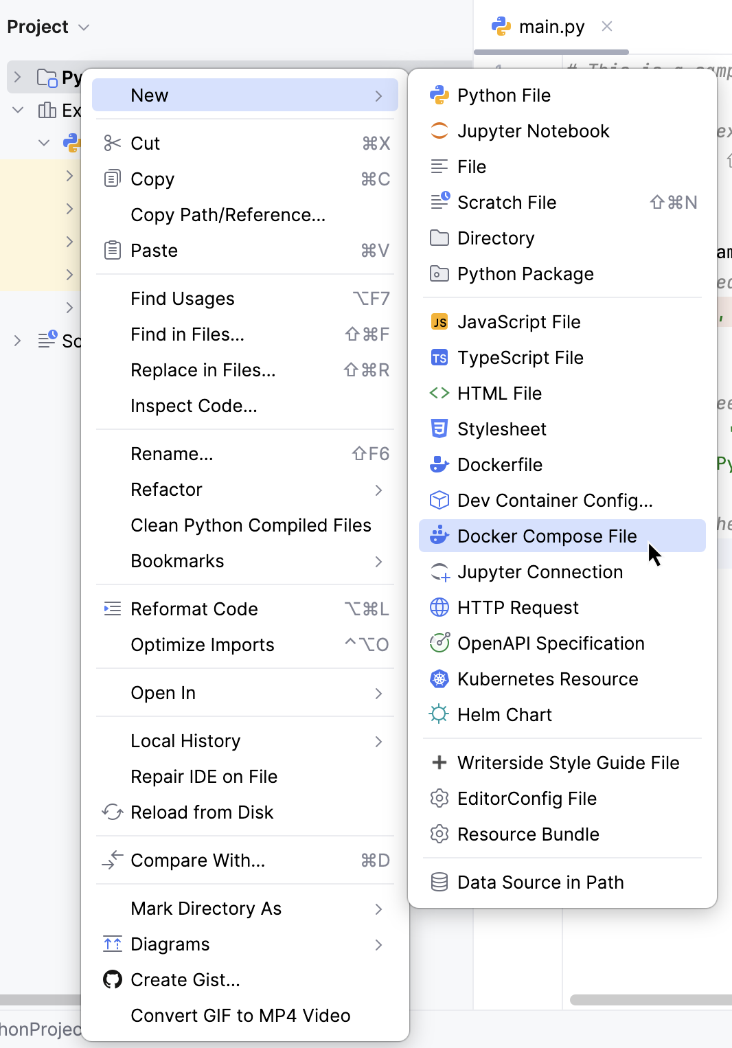Viewport: 732px width, 1048px height.
Task: Select Copy Path/Reference... menu entry
Action: click(245, 215)
